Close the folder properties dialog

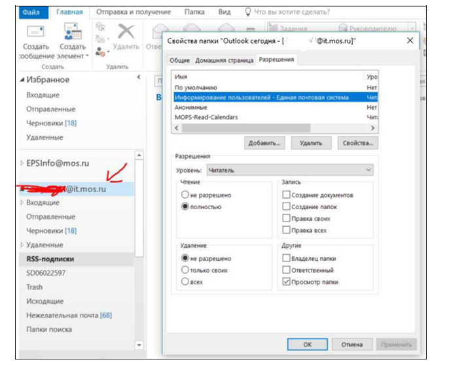pyautogui.click(x=410, y=41)
